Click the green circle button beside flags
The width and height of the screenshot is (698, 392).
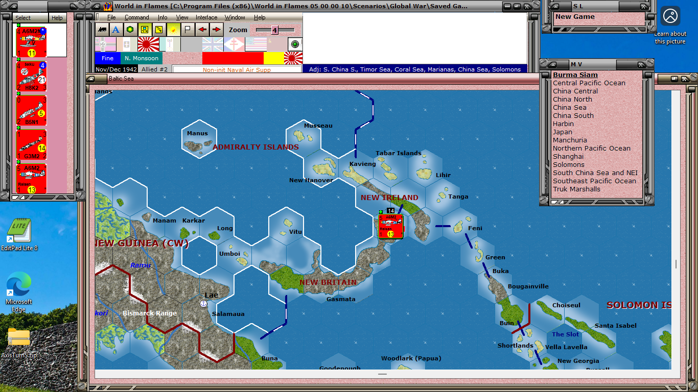[295, 44]
